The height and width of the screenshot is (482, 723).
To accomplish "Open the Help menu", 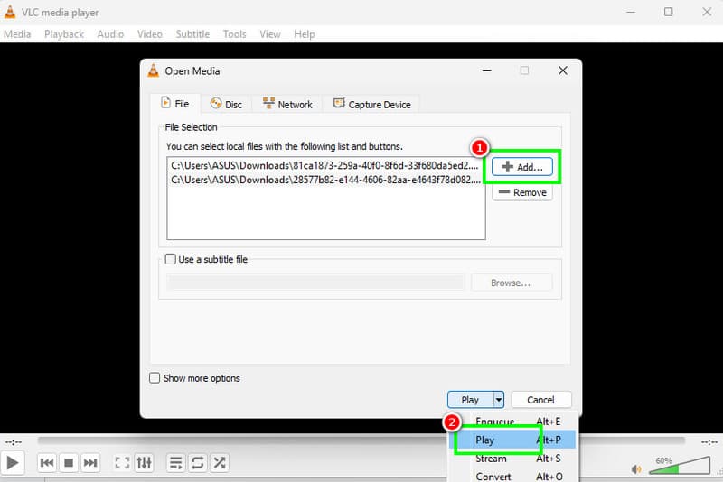I will (x=305, y=34).
